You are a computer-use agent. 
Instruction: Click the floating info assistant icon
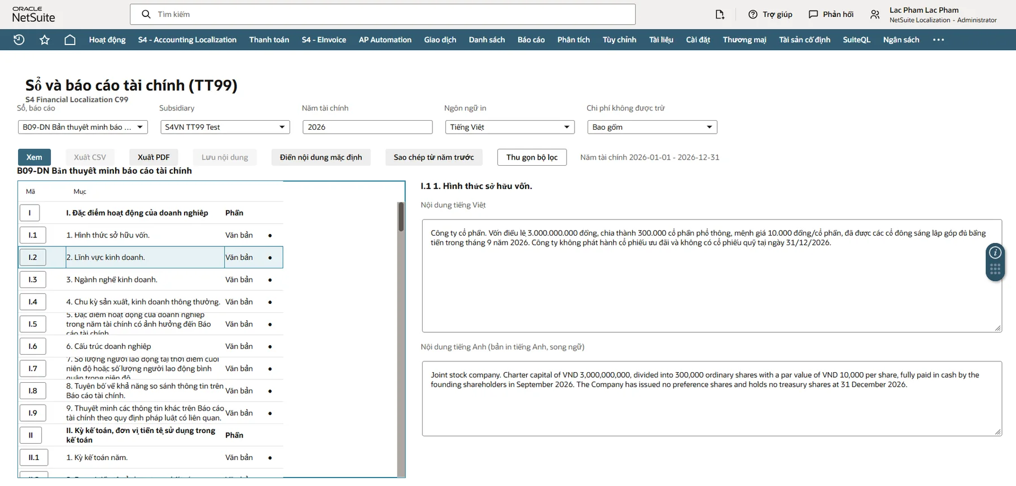(x=995, y=253)
